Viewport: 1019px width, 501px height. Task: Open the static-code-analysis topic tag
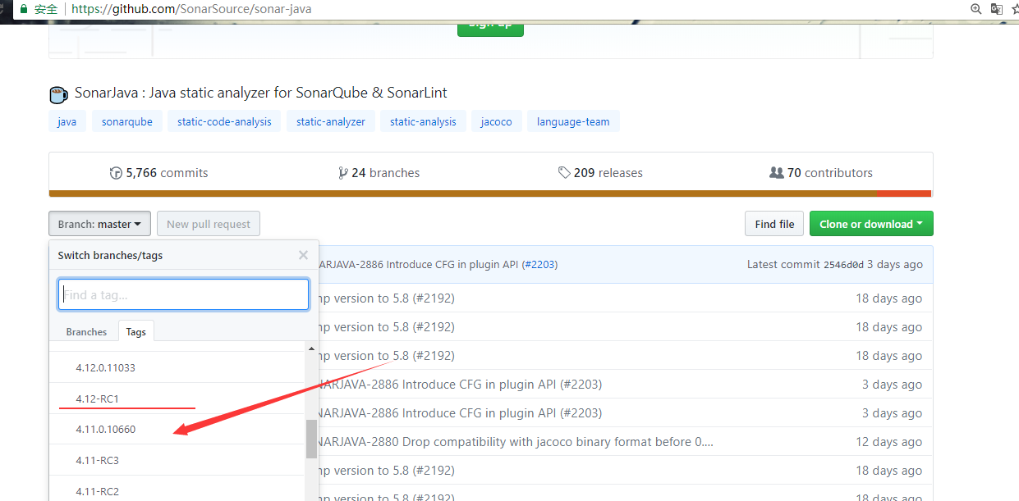point(224,121)
